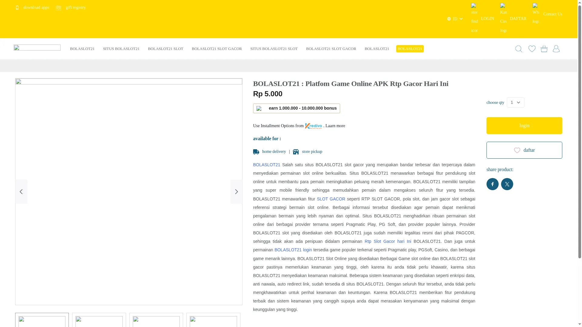
Task: Follow the blue BOLASLOT21 link starting the description
Action: [267, 165]
